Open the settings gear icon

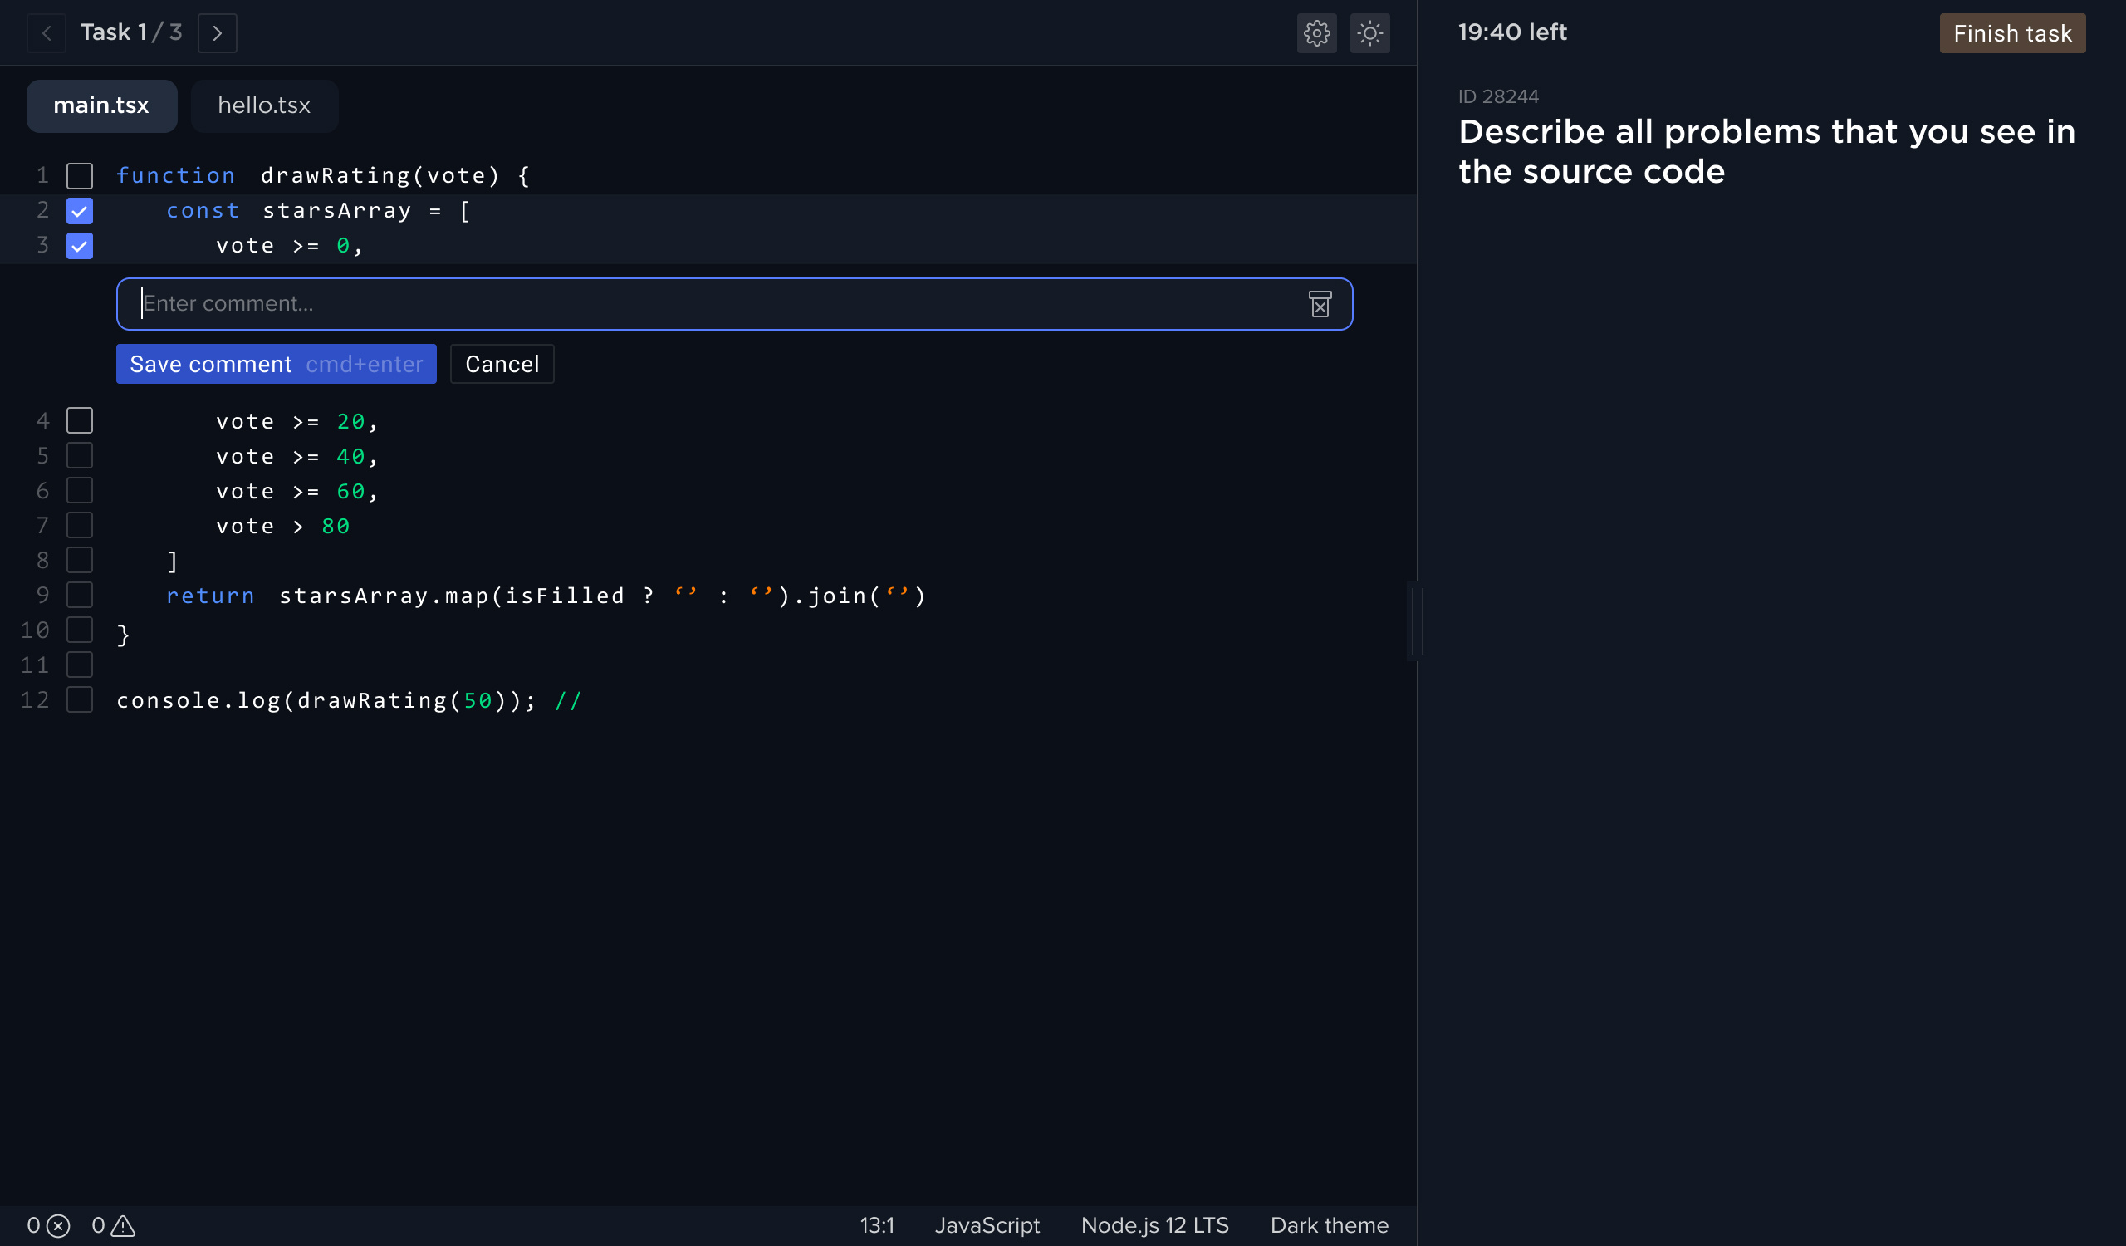[1317, 33]
